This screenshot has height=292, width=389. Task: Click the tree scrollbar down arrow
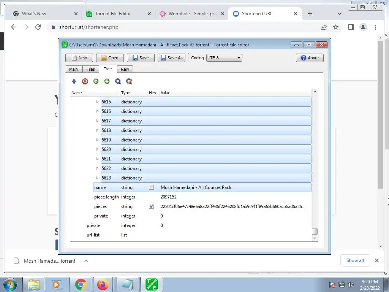pos(315,238)
